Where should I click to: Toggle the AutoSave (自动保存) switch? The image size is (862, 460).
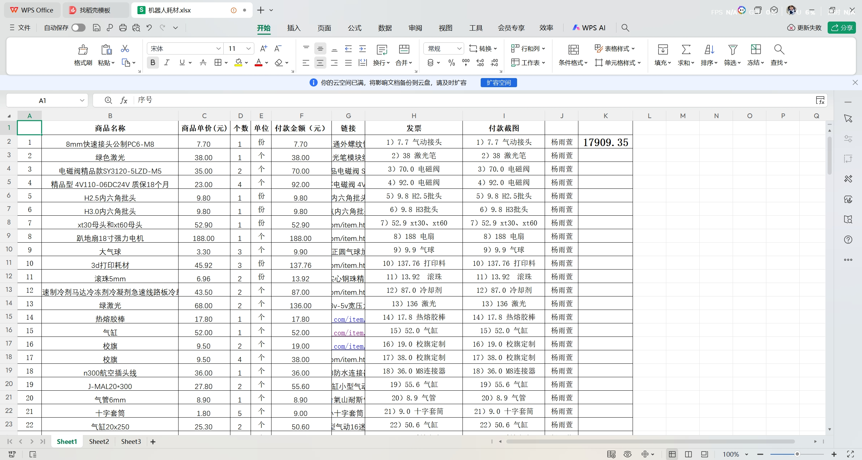[x=78, y=28]
